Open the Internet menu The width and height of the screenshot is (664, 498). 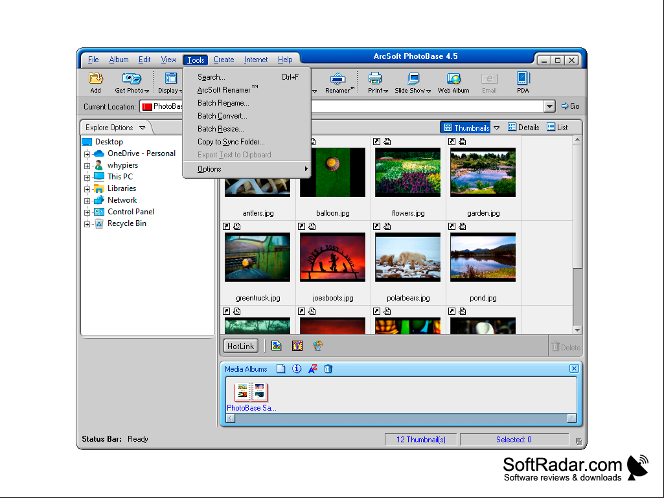tap(256, 60)
